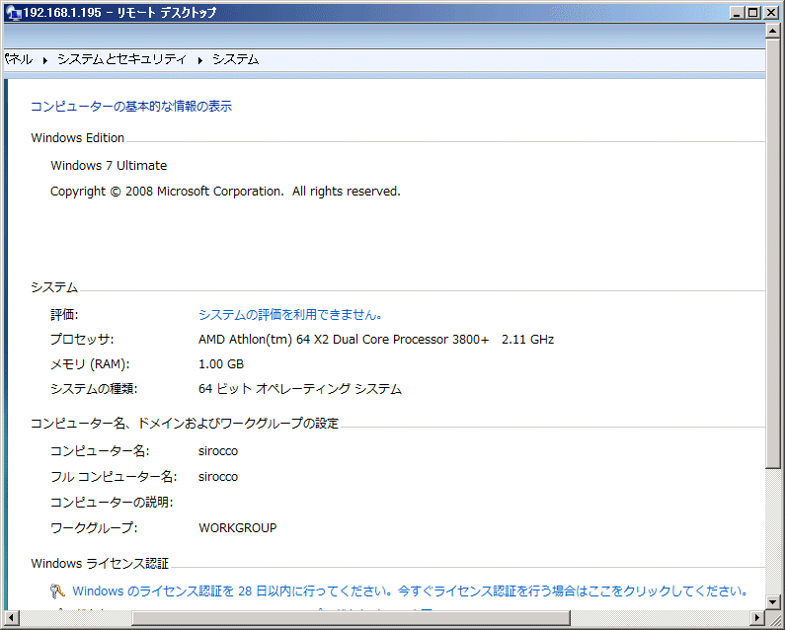Click the Remote Desktop title bar icon
The width and height of the screenshot is (785, 630).
point(14,13)
